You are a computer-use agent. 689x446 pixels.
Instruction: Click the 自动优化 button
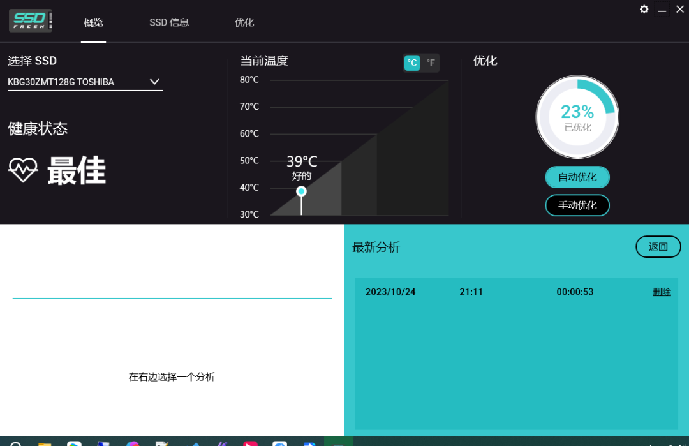tap(577, 177)
